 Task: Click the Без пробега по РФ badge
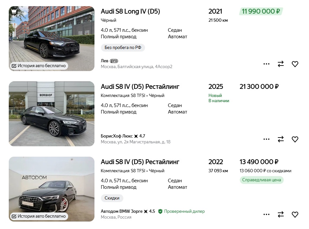(123, 48)
